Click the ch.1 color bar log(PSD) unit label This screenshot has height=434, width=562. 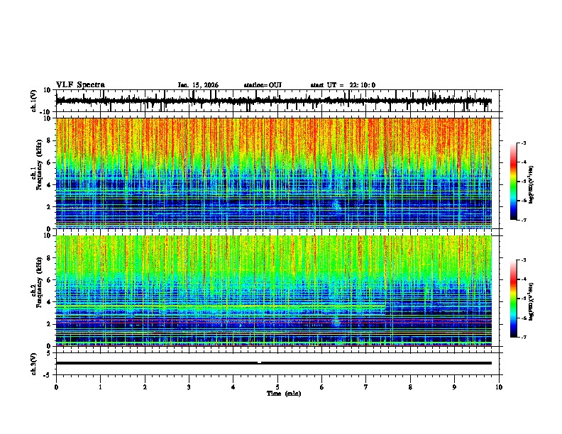click(531, 184)
